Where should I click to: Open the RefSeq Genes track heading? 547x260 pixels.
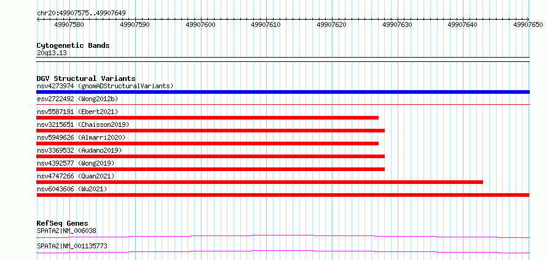pyautogui.click(x=63, y=223)
